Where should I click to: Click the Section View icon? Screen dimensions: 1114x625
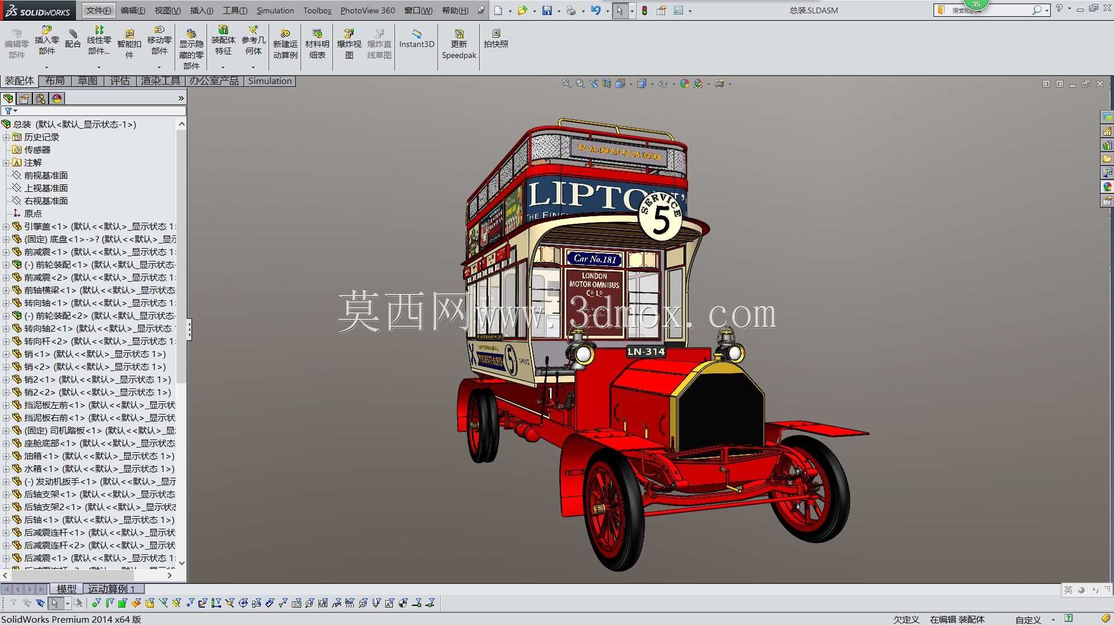[606, 83]
